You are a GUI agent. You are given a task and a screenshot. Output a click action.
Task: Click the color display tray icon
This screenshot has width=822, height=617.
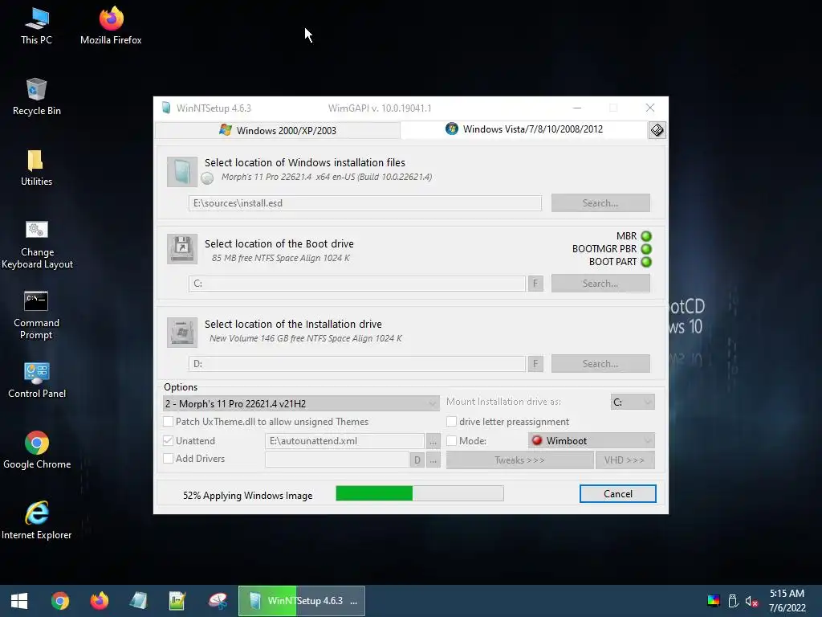(x=714, y=601)
